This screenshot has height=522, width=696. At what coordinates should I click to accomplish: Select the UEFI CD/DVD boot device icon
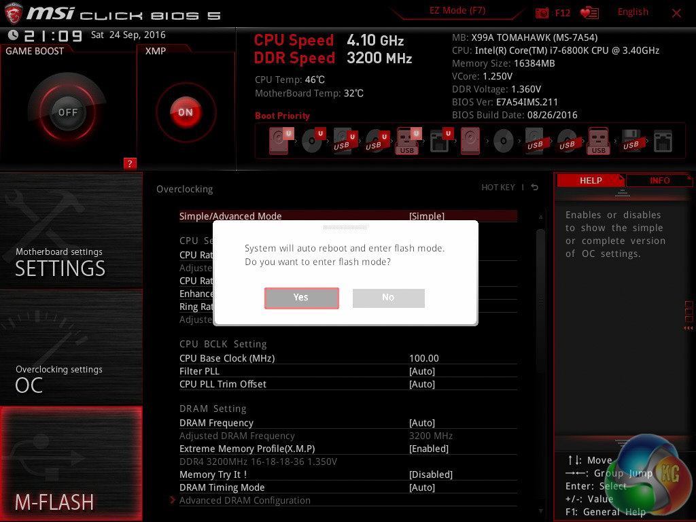point(313,141)
